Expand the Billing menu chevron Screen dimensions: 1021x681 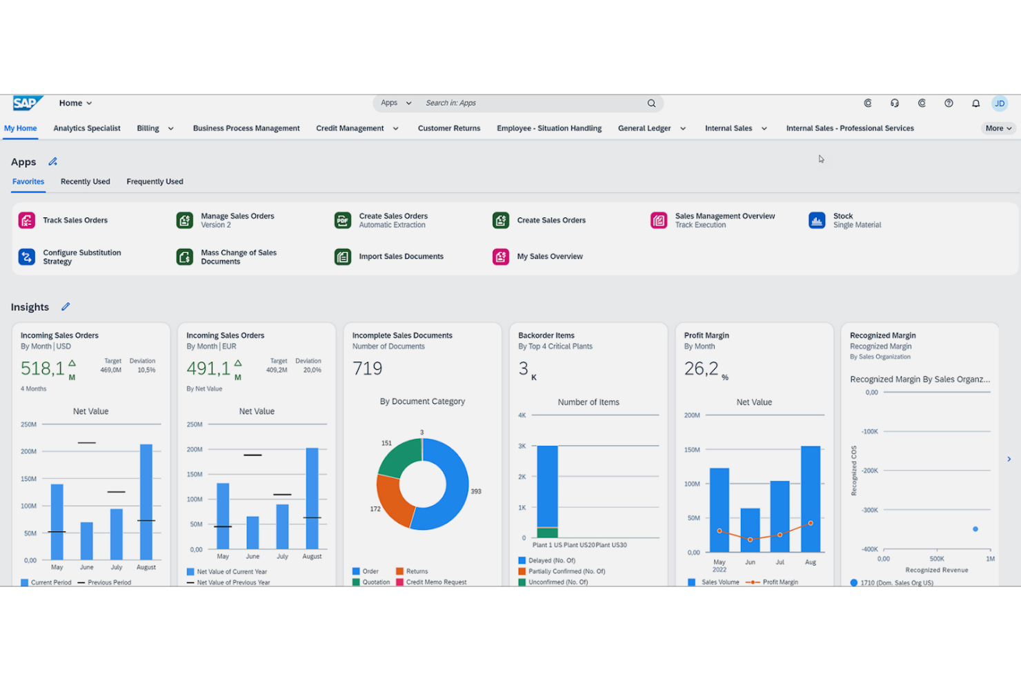(170, 128)
